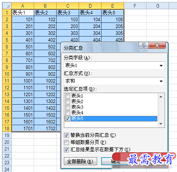Click cell with value 1602

[x=45, y=122]
